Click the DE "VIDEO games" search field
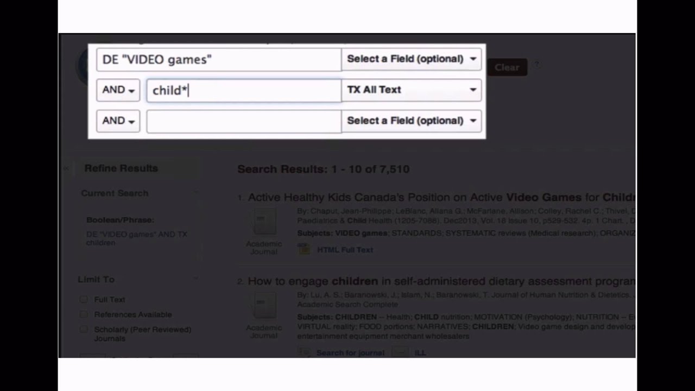The height and width of the screenshot is (391, 695). [219, 59]
